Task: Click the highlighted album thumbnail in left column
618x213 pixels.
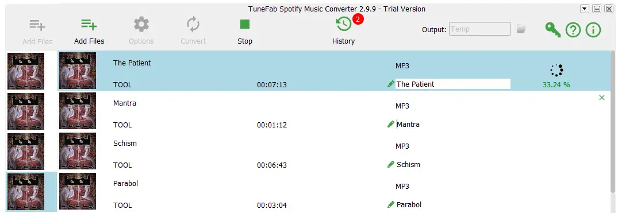Action: pos(26,192)
